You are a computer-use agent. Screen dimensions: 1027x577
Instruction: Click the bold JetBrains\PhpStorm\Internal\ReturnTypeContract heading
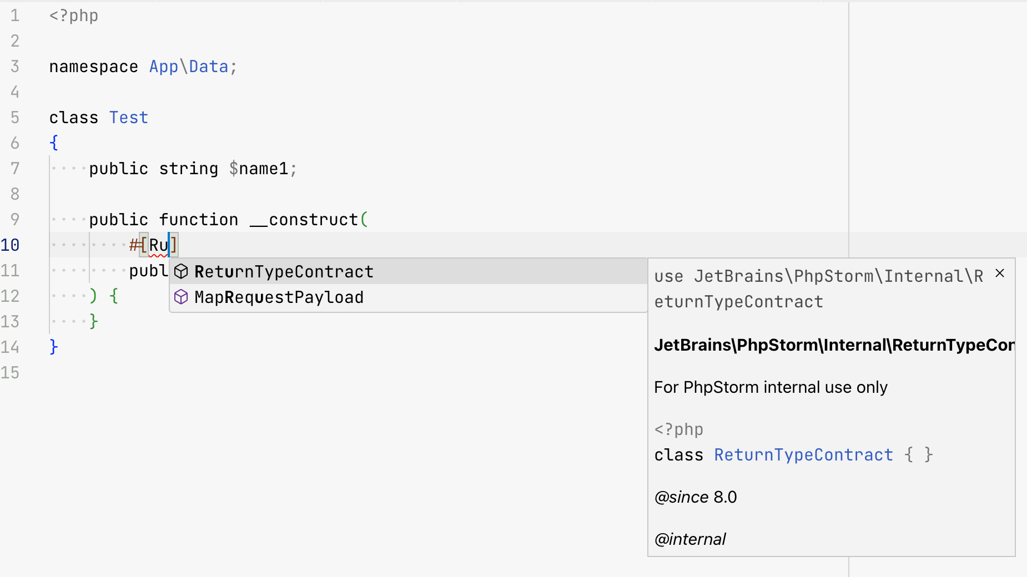pos(833,345)
